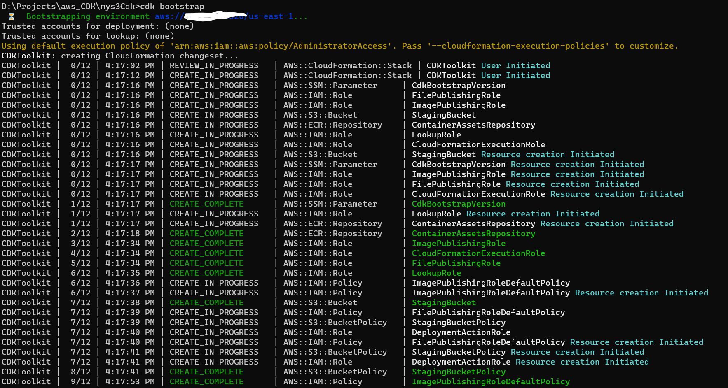Screen dimensions: 728x388
Task: Click 'User Initiated' in the REVIEW_IN_PROGRESS row
Action: 515,66
